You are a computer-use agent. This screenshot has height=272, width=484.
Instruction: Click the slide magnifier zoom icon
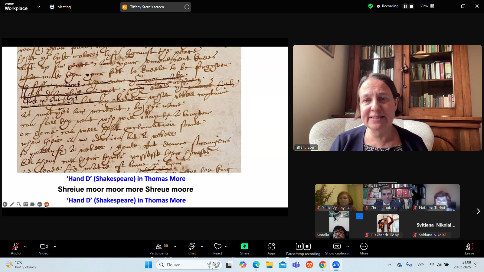click(19, 204)
